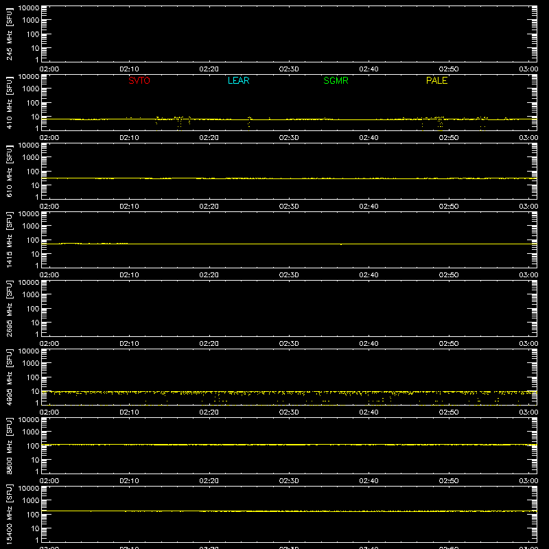Click the 02:20 tick under 8800 MHz panel
This screenshot has width=549, height=549.
pos(209,481)
